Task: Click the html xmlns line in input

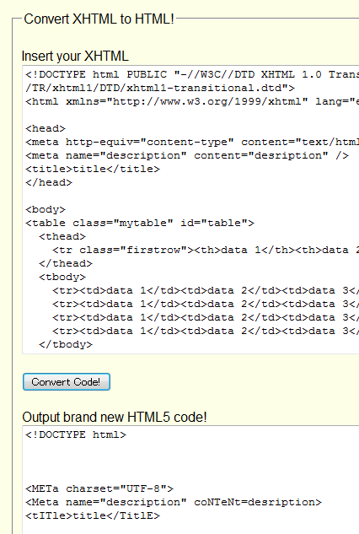Action: (192, 101)
